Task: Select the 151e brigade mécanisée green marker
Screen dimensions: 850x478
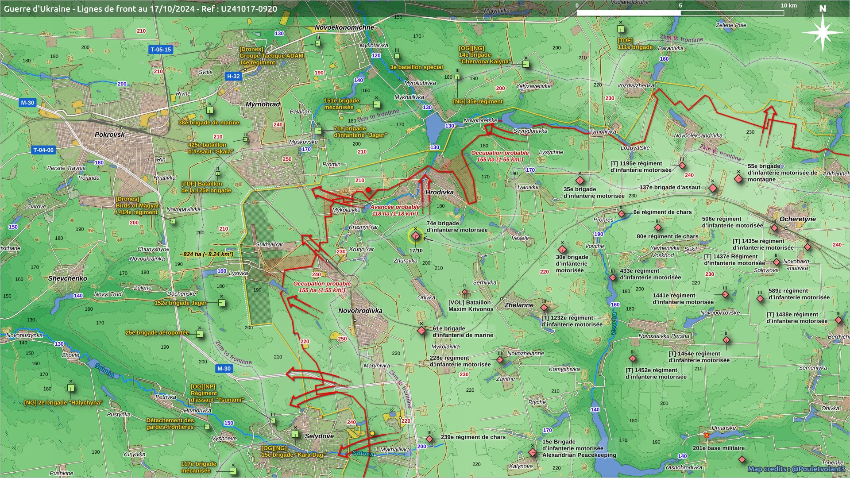Action: tap(377, 104)
